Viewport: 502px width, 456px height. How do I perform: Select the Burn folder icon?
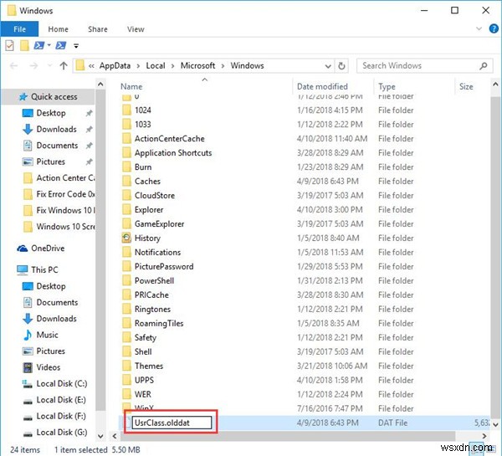[x=127, y=167]
